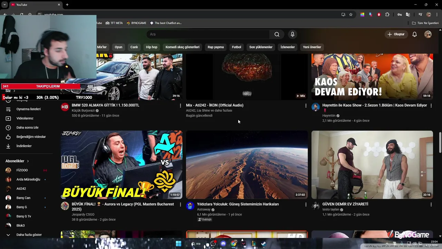The height and width of the screenshot is (249, 442).
Task: Open Küçük Burjuvazi channel avatar
Action: tap(65, 107)
